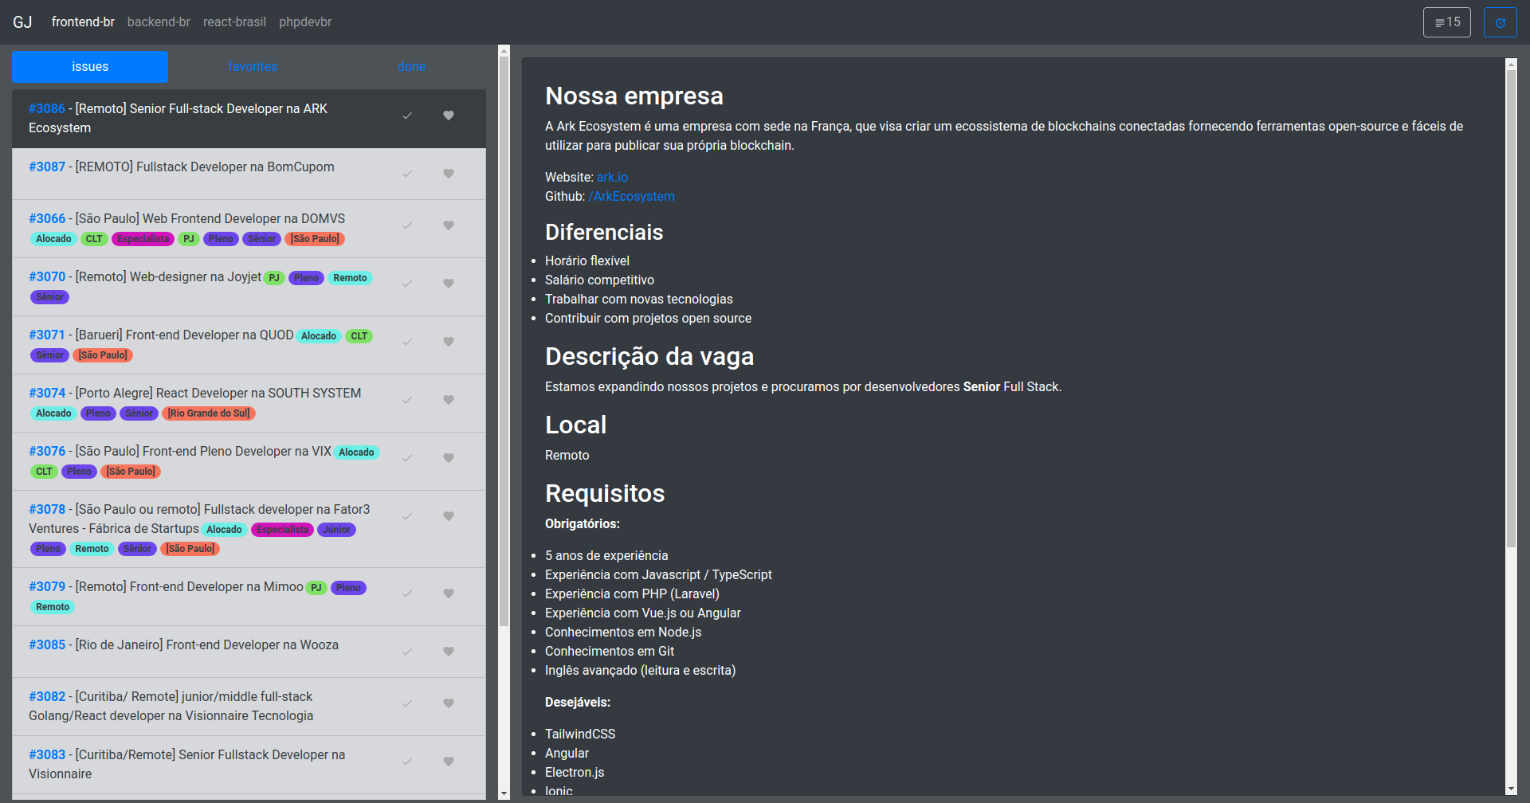Click Remoto tag on issue #3070
This screenshot has width=1530, height=803.
point(350,278)
